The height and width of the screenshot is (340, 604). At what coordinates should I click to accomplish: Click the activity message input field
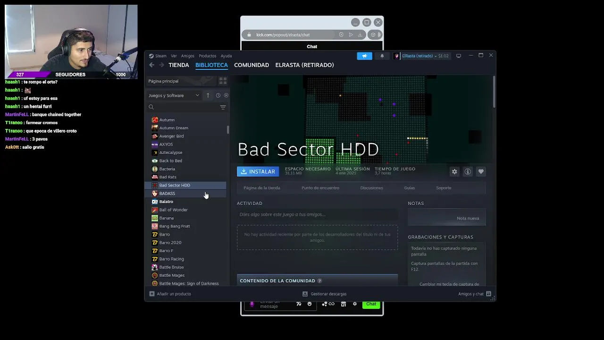[x=317, y=214]
